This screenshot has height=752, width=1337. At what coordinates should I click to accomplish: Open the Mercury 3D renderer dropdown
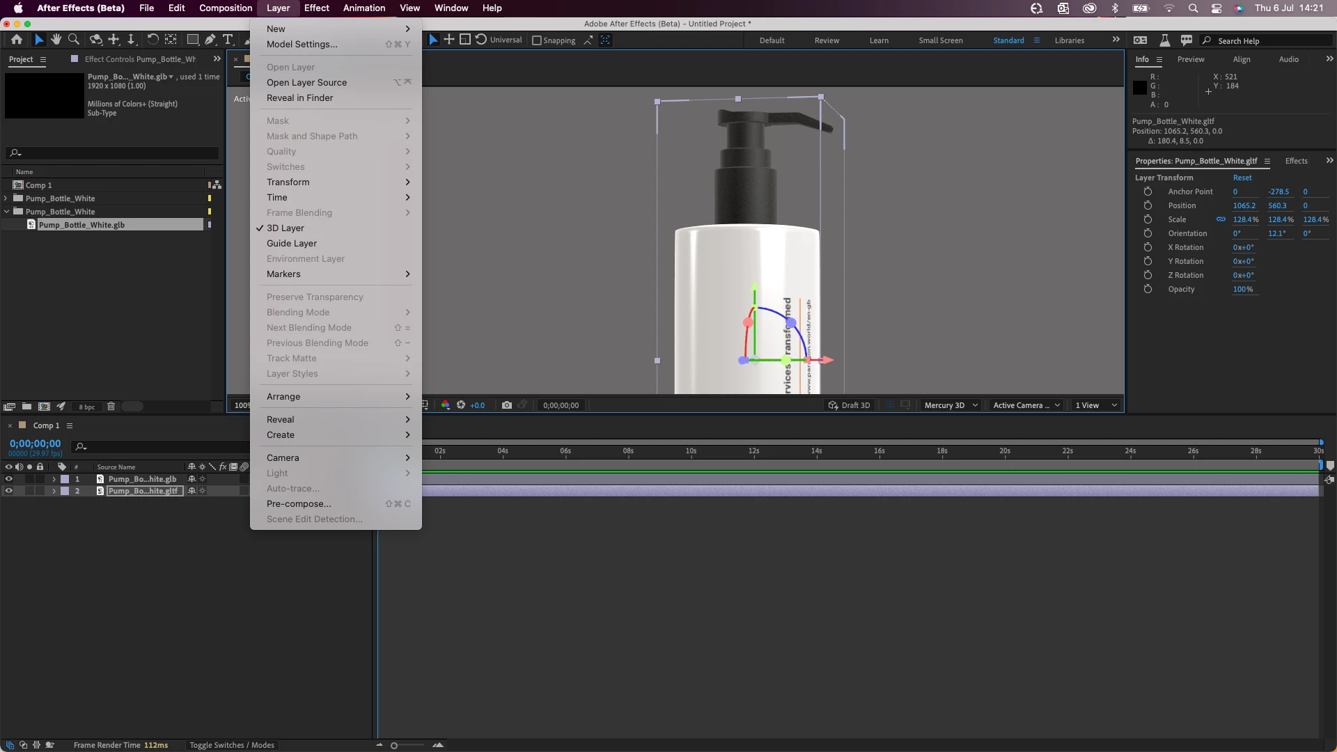951,405
